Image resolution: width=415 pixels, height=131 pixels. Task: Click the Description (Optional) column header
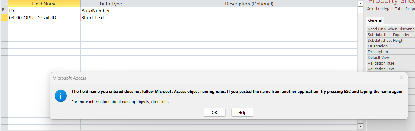pyautogui.click(x=249, y=4)
